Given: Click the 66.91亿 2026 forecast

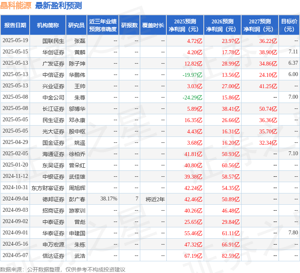Looking at the screenshot, I should pyautogui.click(x=231, y=245).
